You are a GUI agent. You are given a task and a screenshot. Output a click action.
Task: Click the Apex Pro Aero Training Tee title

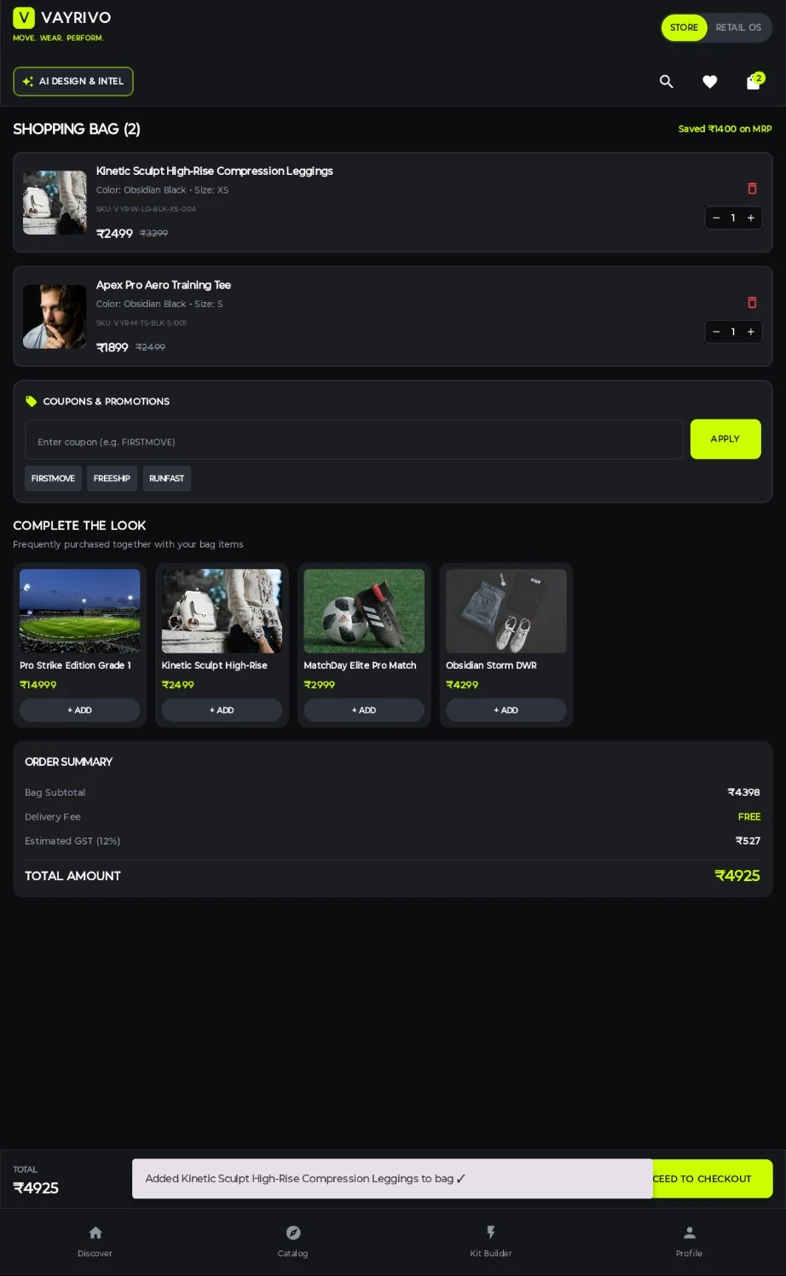(164, 285)
